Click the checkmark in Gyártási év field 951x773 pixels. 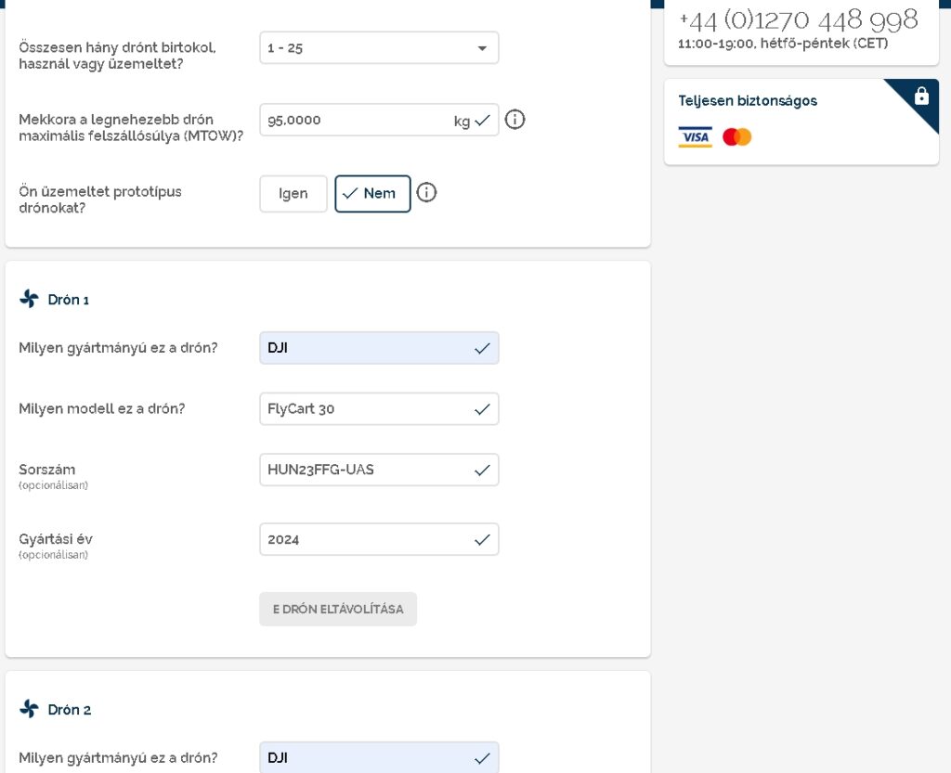click(482, 539)
